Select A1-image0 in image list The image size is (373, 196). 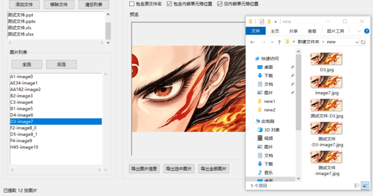click(x=56, y=77)
